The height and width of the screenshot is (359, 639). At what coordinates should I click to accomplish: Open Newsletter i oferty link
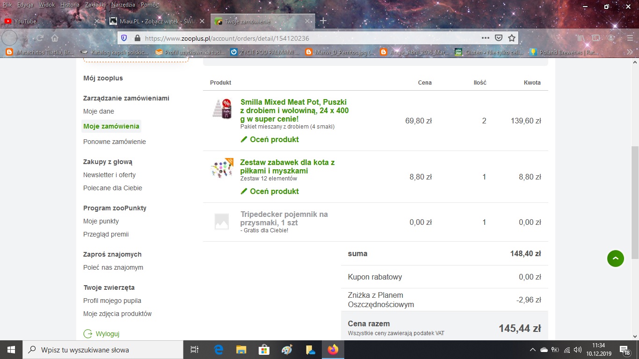coord(109,175)
